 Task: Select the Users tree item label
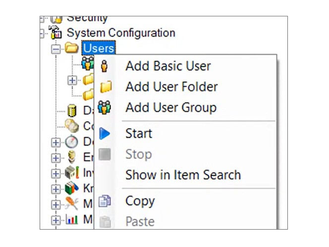[99, 48]
